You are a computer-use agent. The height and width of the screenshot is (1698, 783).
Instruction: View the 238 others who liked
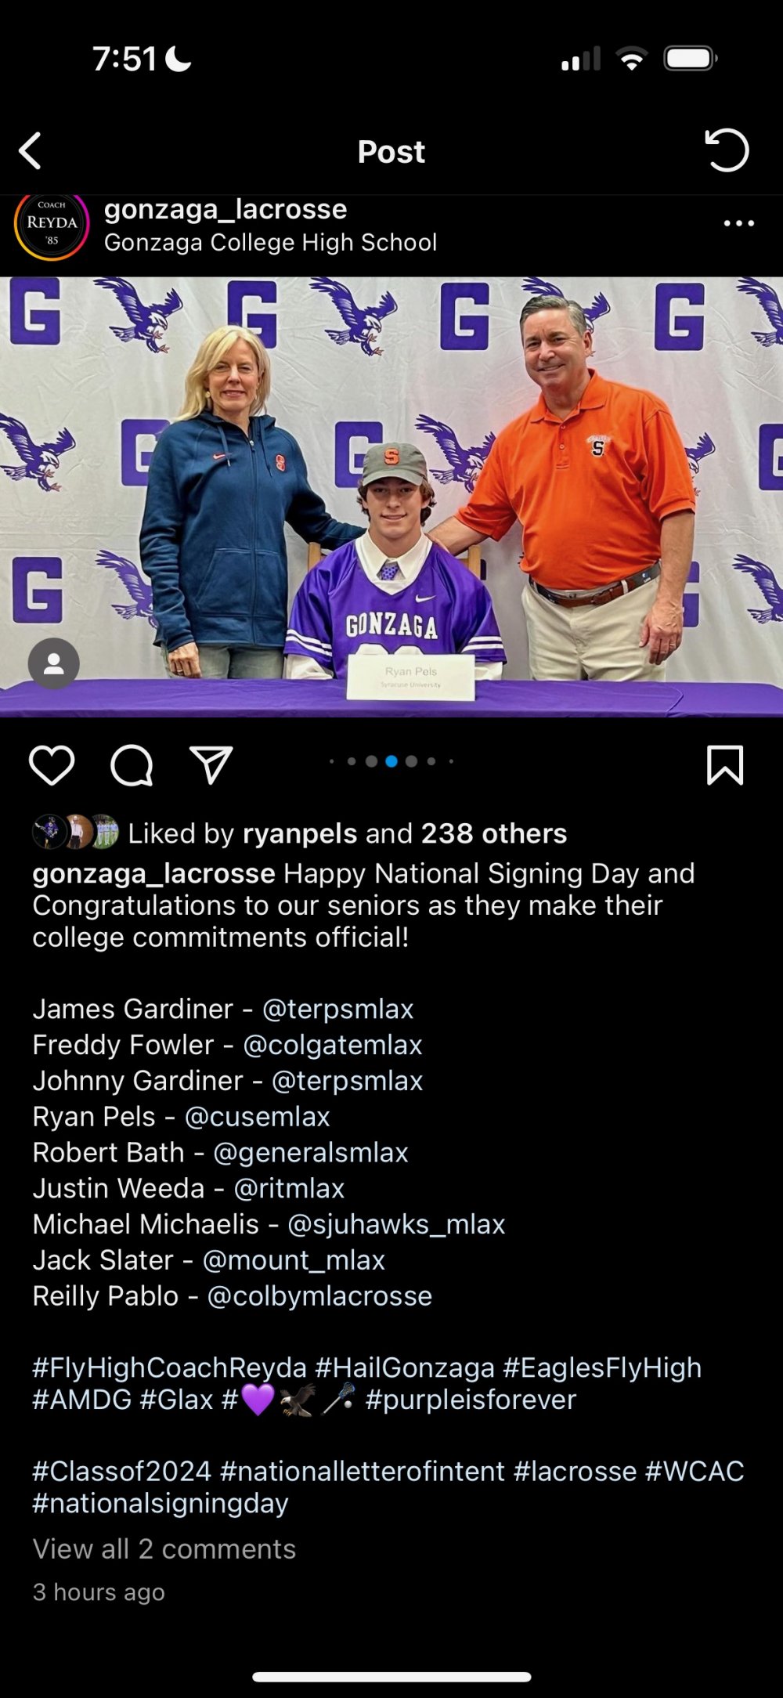tap(493, 833)
